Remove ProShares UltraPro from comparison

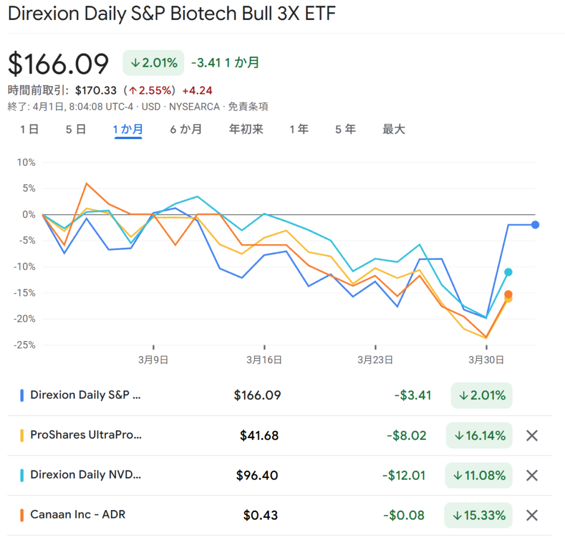coord(531,436)
